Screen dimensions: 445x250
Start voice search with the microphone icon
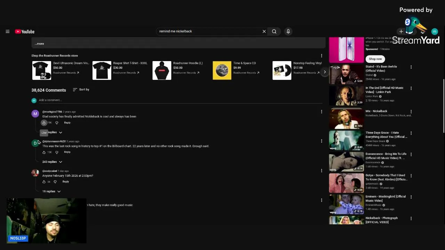(288, 31)
